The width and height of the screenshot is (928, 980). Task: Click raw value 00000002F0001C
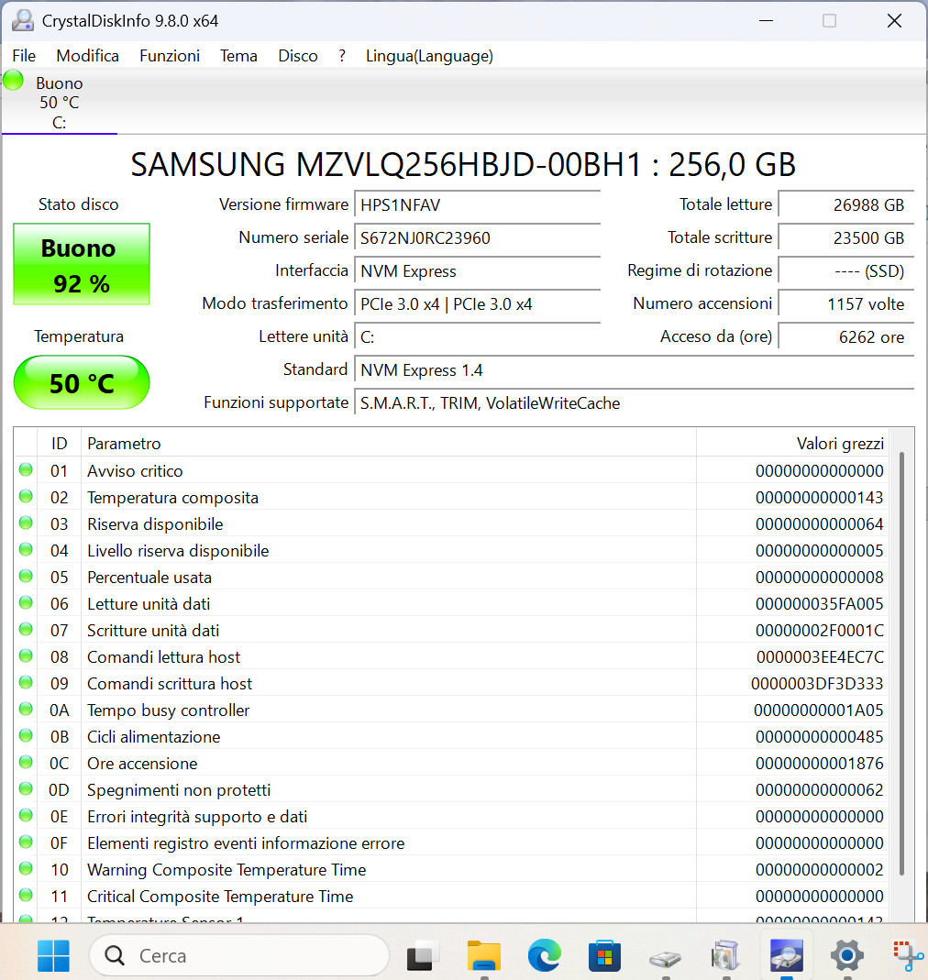819,631
